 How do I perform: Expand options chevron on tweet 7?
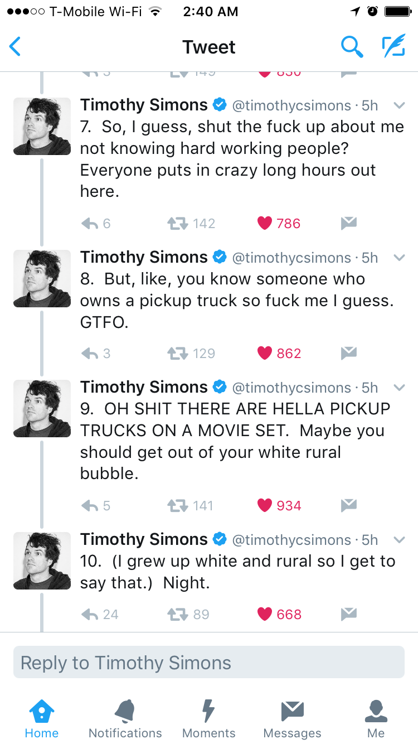tap(399, 105)
